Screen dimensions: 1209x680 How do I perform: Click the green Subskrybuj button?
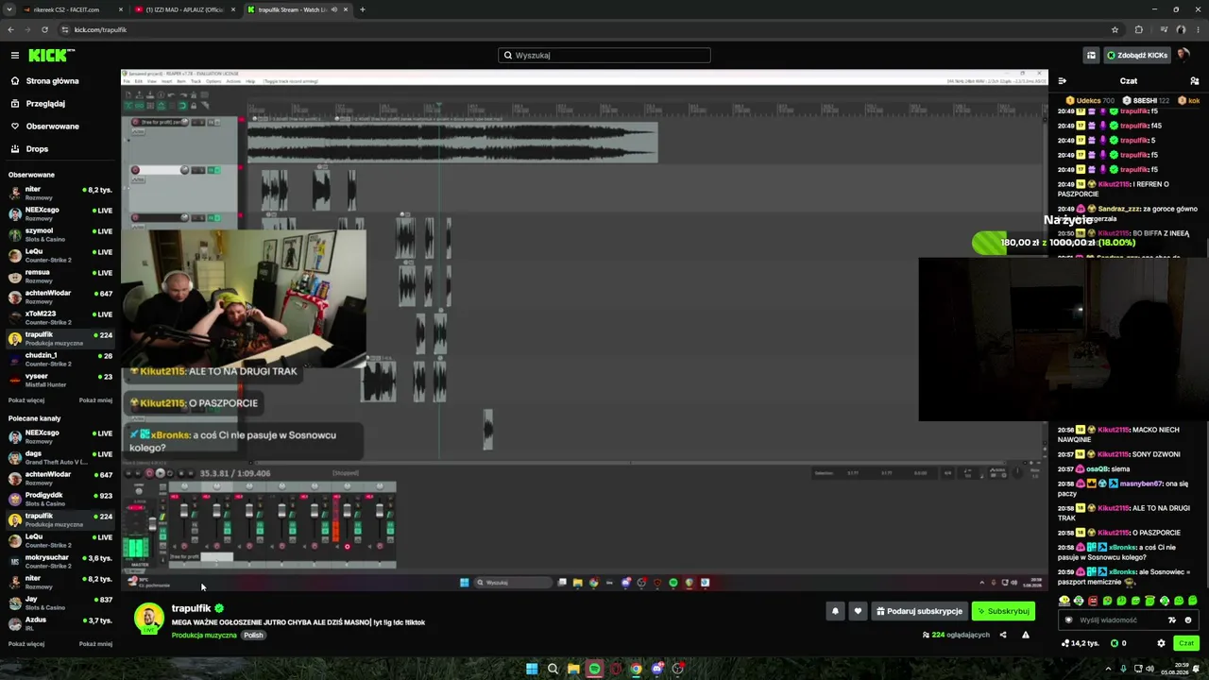(1003, 611)
